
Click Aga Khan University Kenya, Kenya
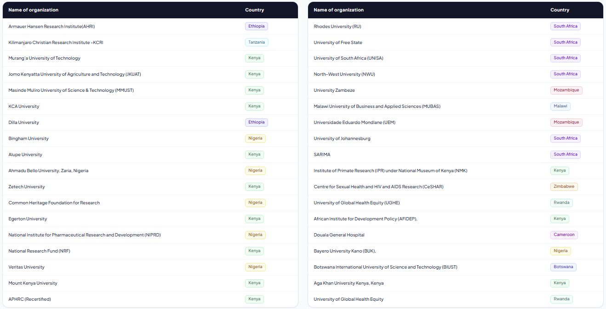[x=349, y=283]
